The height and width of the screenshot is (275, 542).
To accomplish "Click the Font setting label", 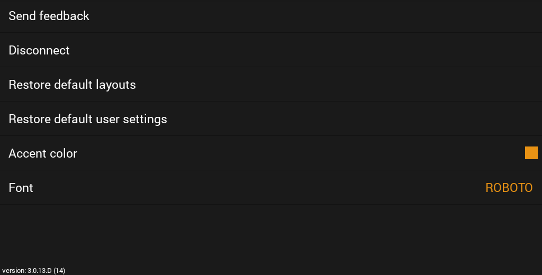I will pyautogui.click(x=21, y=188).
